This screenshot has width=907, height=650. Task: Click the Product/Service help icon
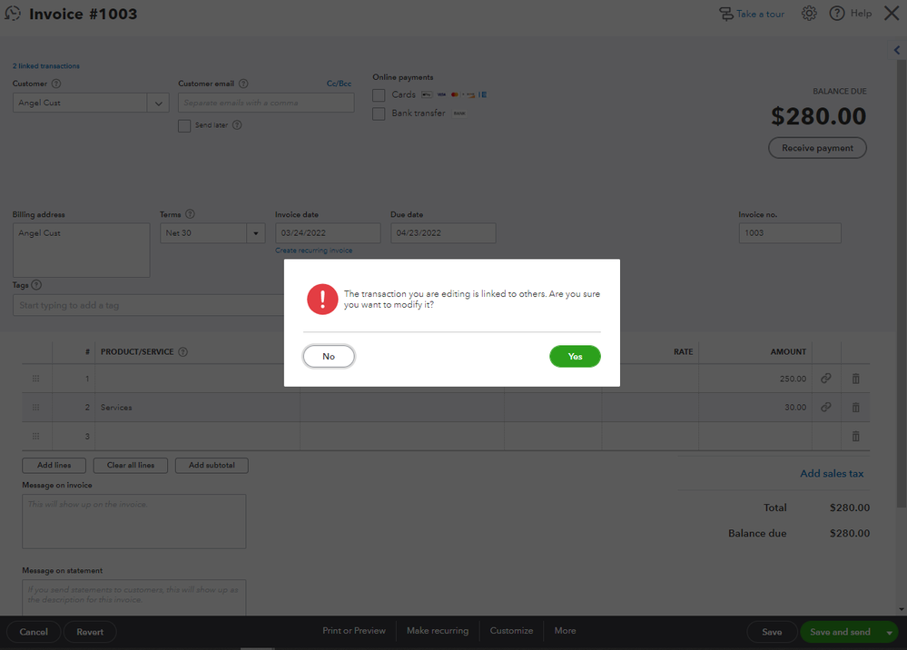182,351
